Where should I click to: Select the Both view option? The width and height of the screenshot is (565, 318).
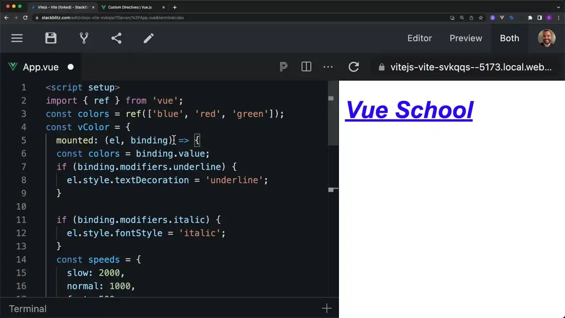[509, 38]
